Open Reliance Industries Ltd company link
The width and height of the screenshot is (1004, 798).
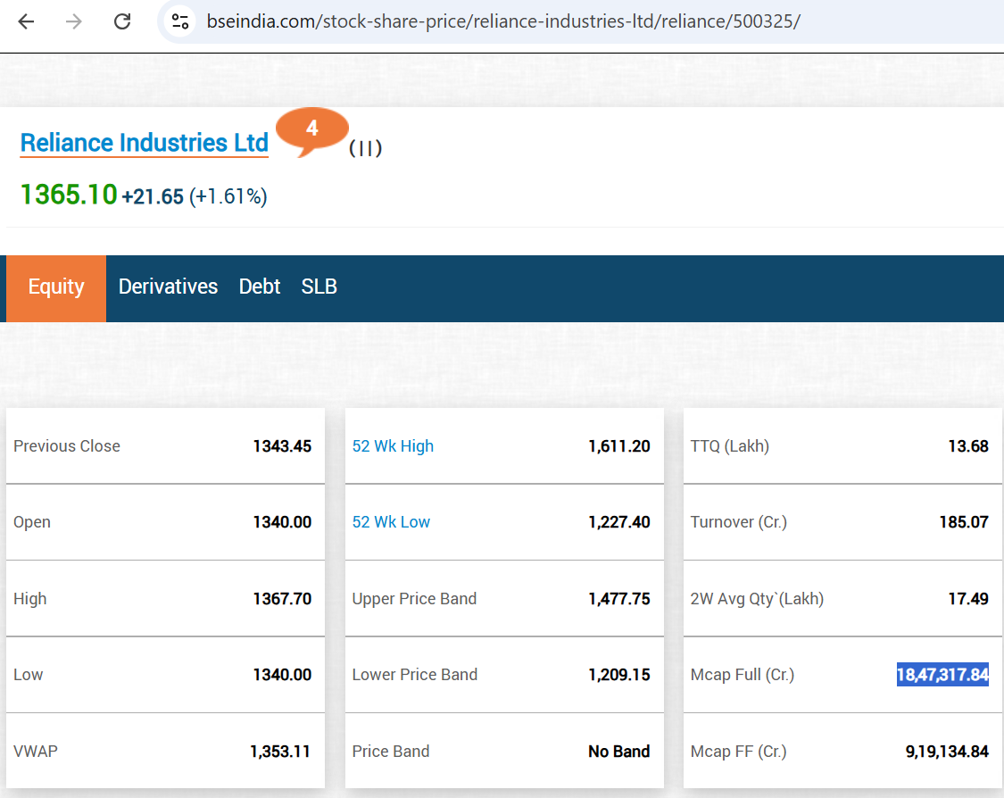click(x=144, y=143)
